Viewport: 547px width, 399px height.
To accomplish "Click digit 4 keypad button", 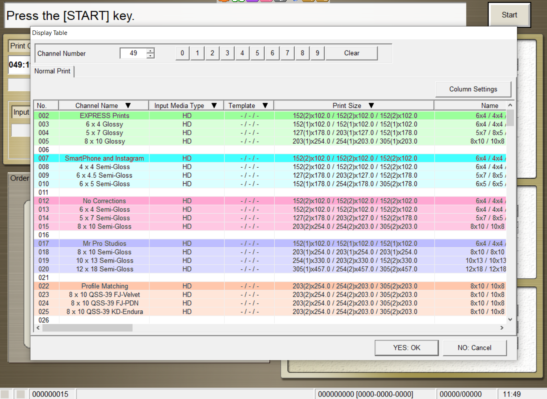I will pyautogui.click(x=242, y=53).
